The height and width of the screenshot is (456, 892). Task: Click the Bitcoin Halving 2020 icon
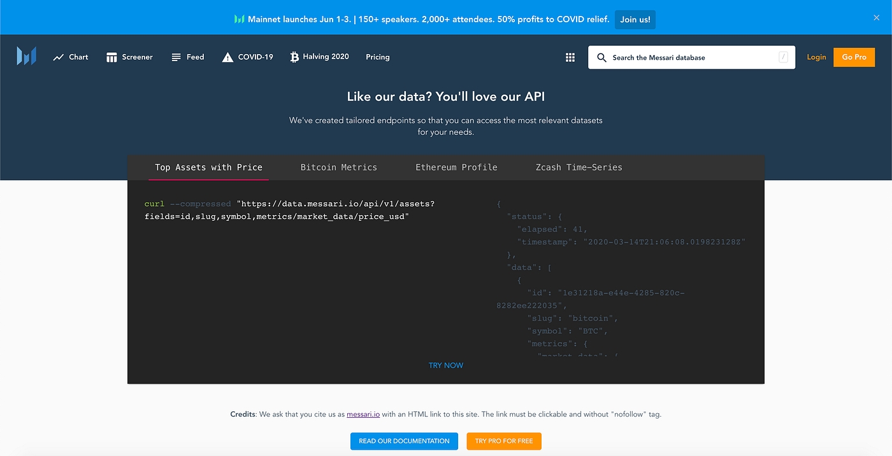(294, 57)
